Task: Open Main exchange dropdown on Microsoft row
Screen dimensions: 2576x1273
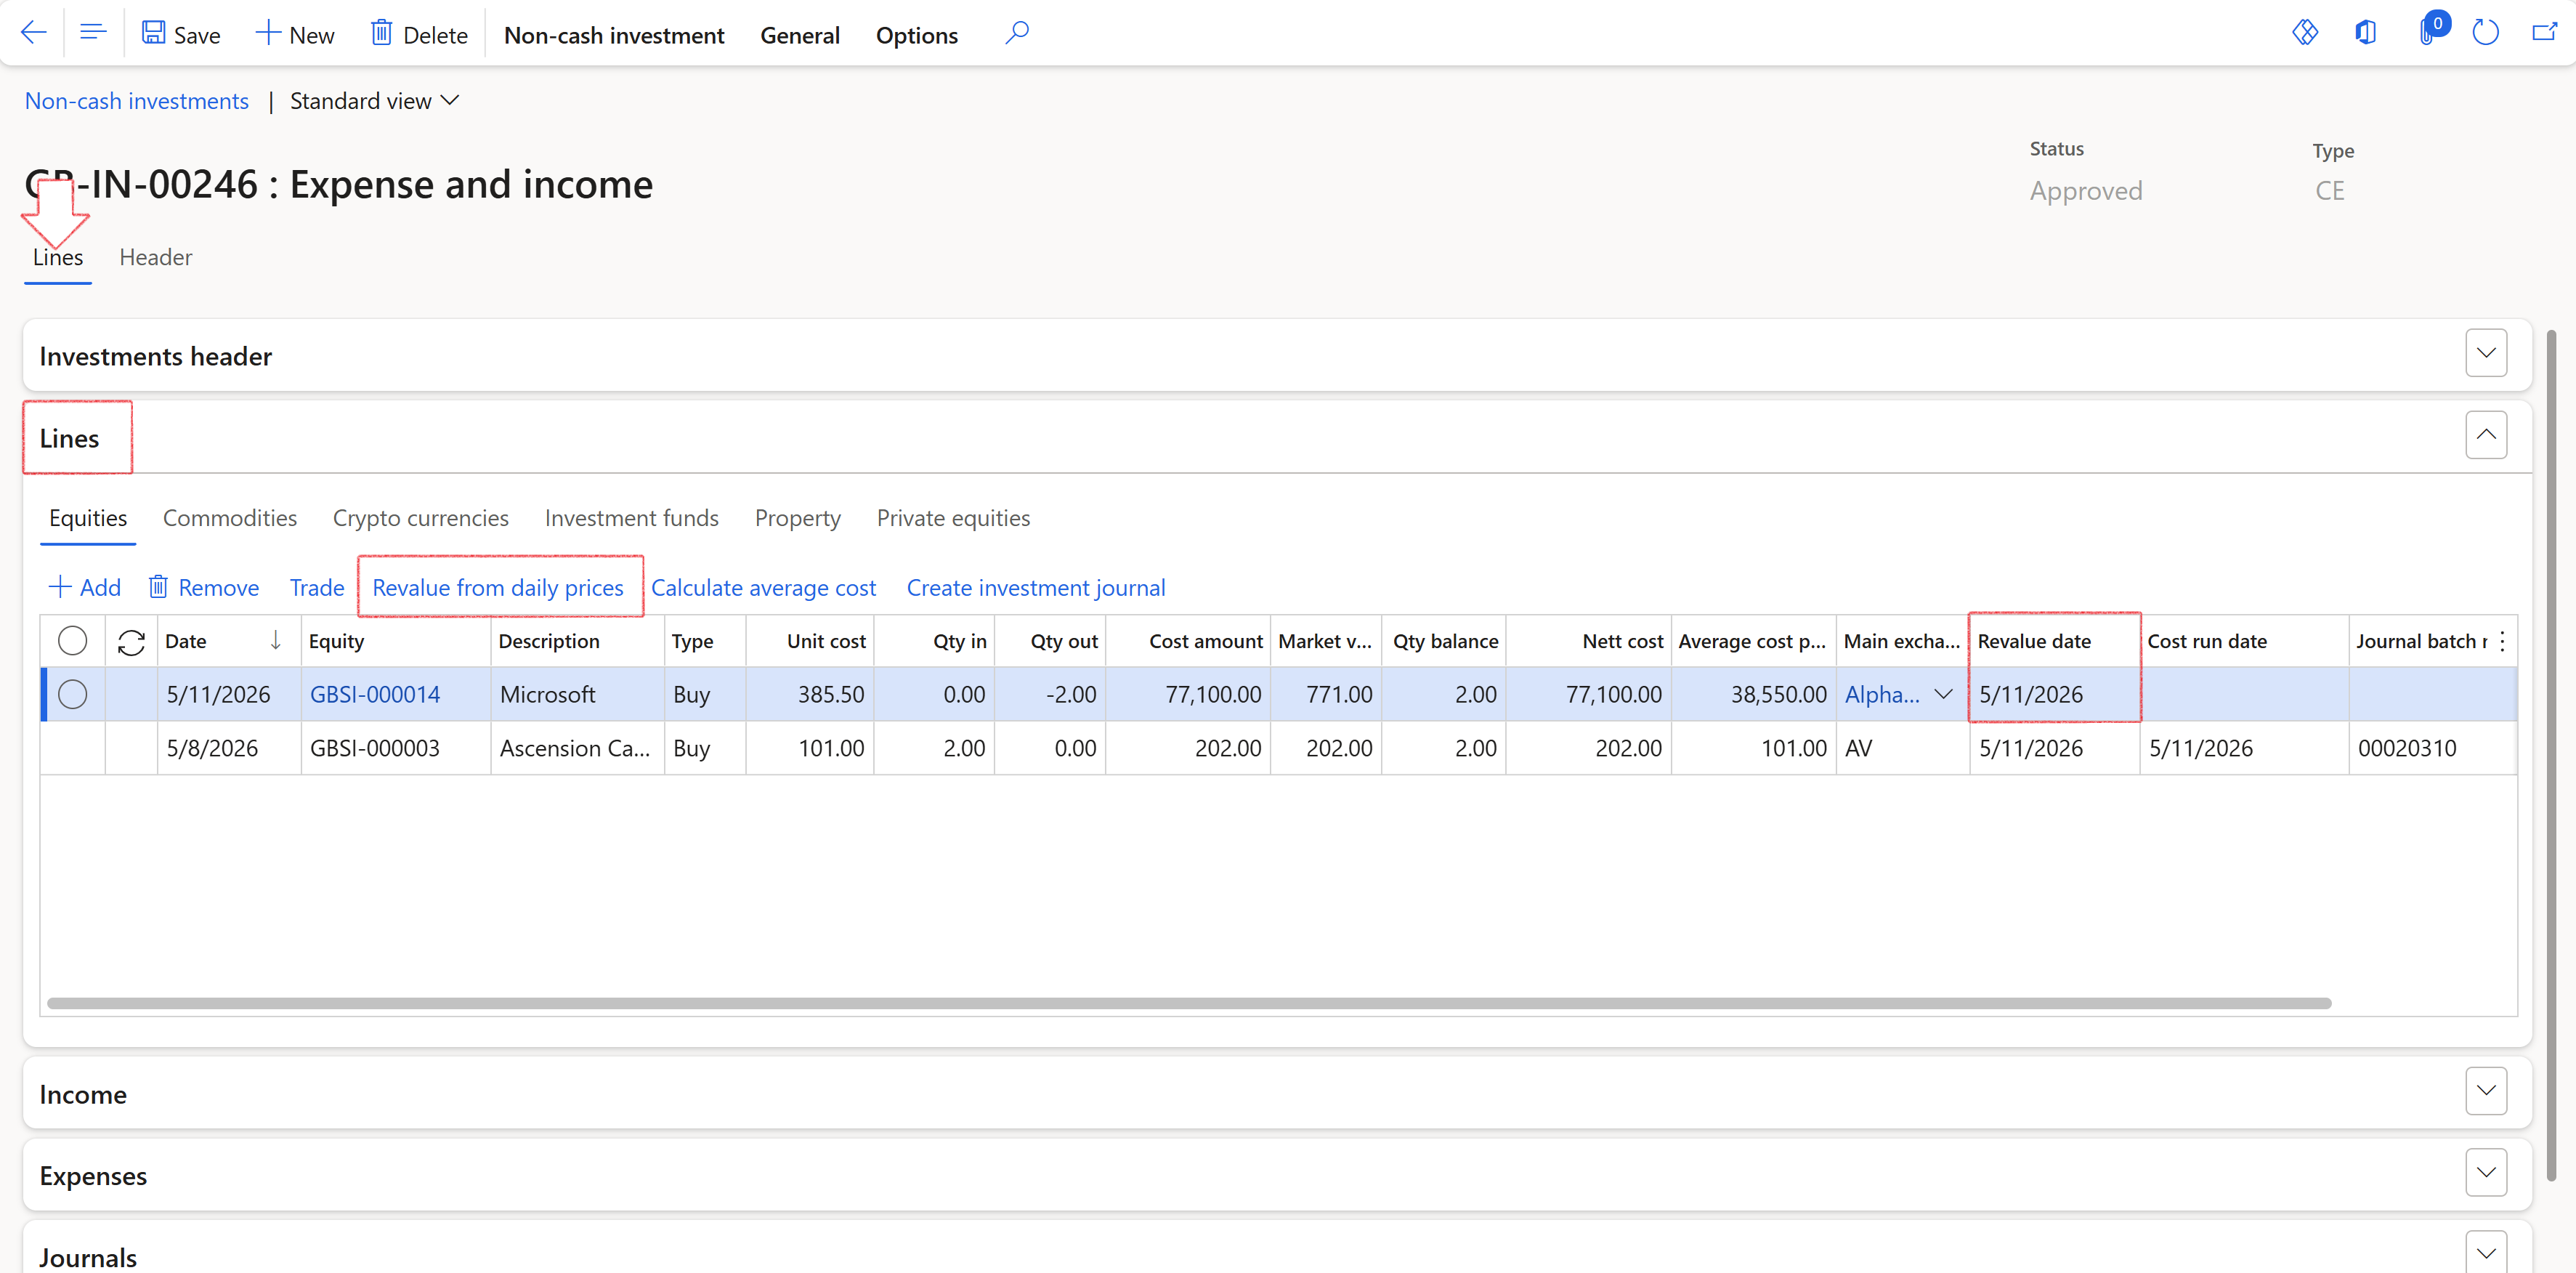Action: [x=1943, y=694]
